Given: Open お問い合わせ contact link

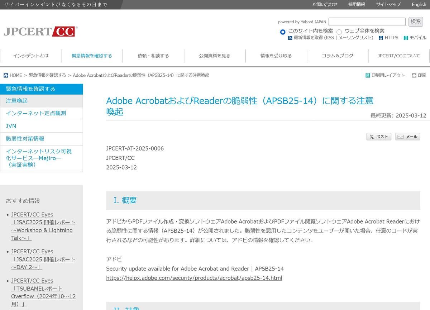Looking at the screenshot, I should [x=325, y=4].
